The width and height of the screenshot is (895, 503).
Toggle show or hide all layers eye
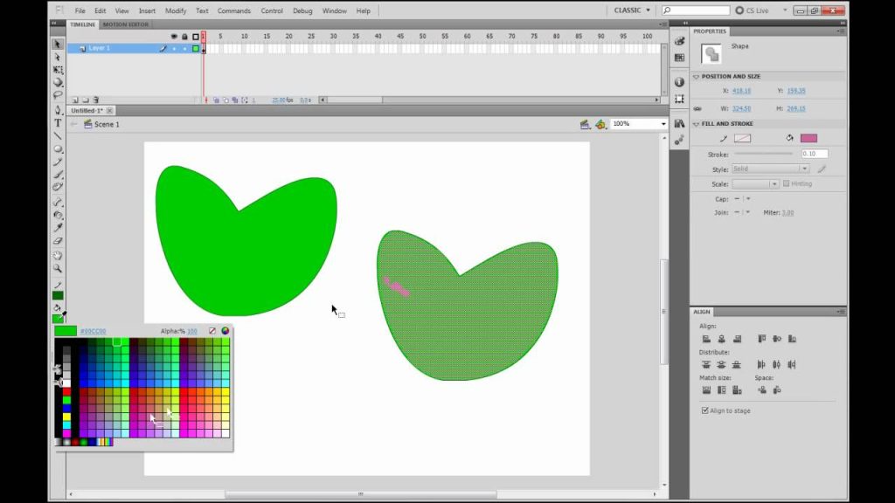tap(174, 37)
